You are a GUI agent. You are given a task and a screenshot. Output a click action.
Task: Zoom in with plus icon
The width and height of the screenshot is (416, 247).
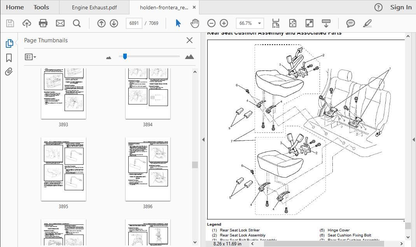pos(224,23)
